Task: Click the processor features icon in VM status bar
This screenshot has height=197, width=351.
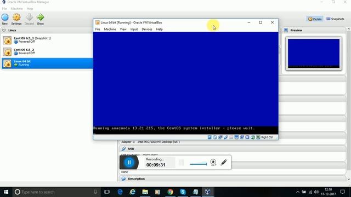Action: [x=247, y=137]
